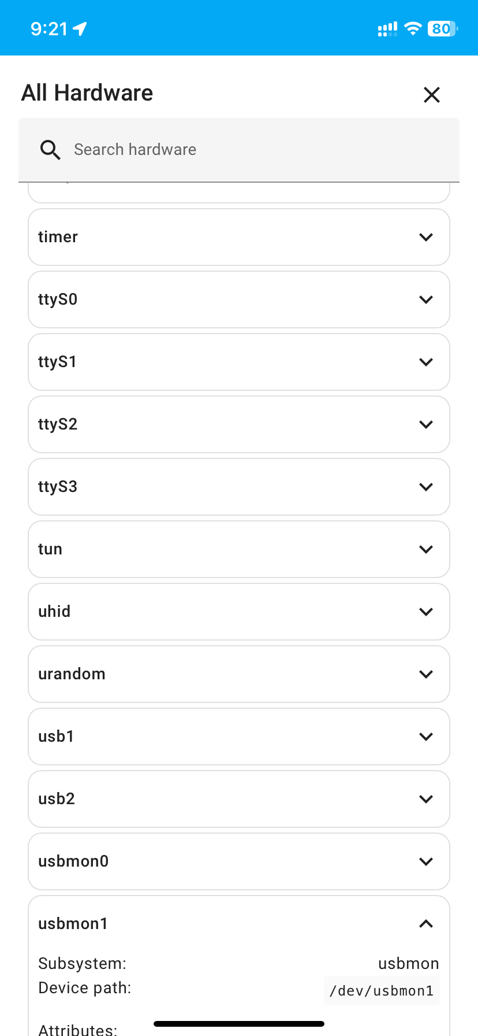Click the search magnifier icon
This screenshot has width=478, height=1036.
tap(50, 150)
